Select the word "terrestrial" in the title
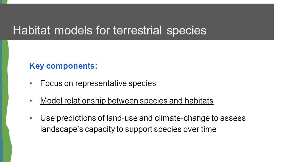Viewport: 288px width, 162px height. 137,30
